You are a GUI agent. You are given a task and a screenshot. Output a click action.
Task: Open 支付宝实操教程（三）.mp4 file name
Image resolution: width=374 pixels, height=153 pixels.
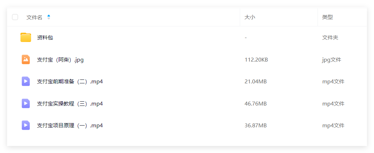tap(70, 104)
